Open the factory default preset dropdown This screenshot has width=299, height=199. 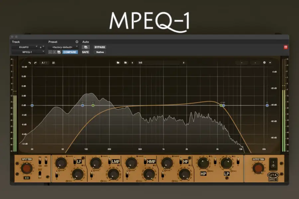point(63,47)
